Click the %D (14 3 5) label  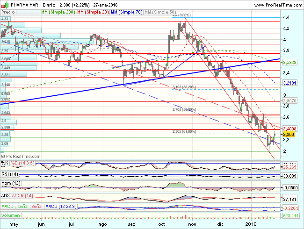(22, 163)
